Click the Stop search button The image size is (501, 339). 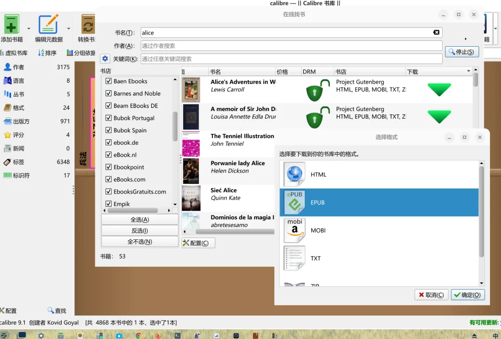tap(462, 52)
